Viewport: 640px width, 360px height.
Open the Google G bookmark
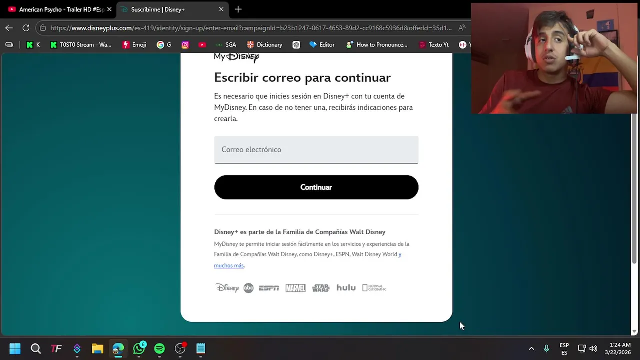164,45
